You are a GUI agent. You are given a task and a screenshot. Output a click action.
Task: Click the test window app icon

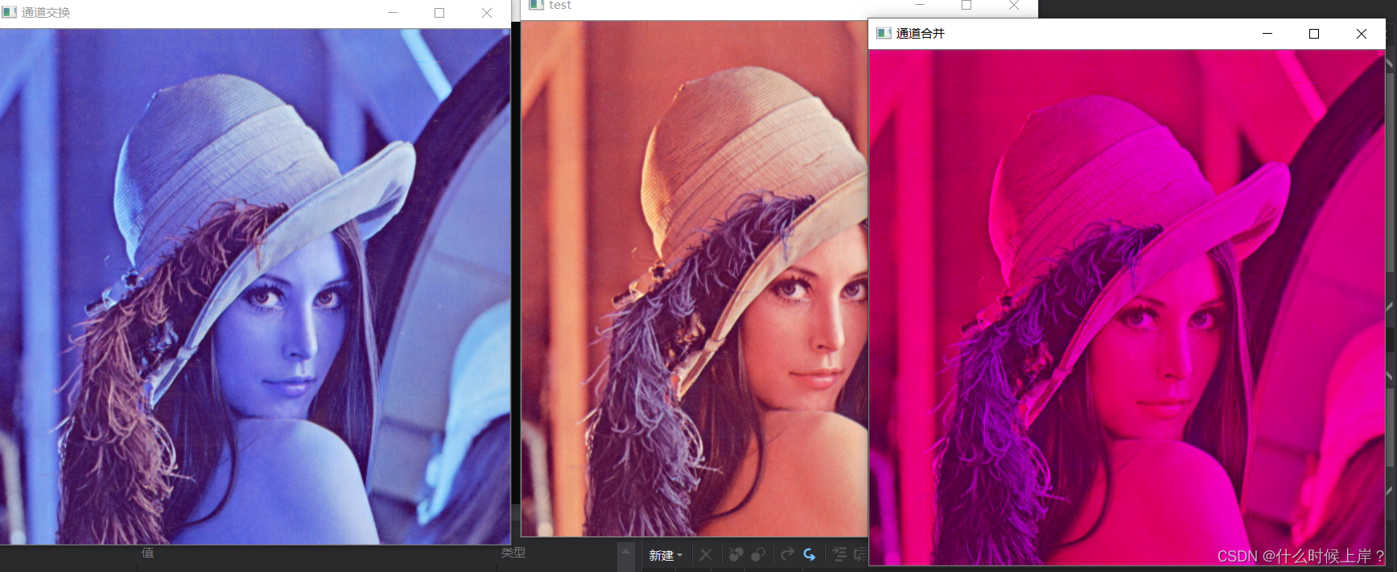537,5
